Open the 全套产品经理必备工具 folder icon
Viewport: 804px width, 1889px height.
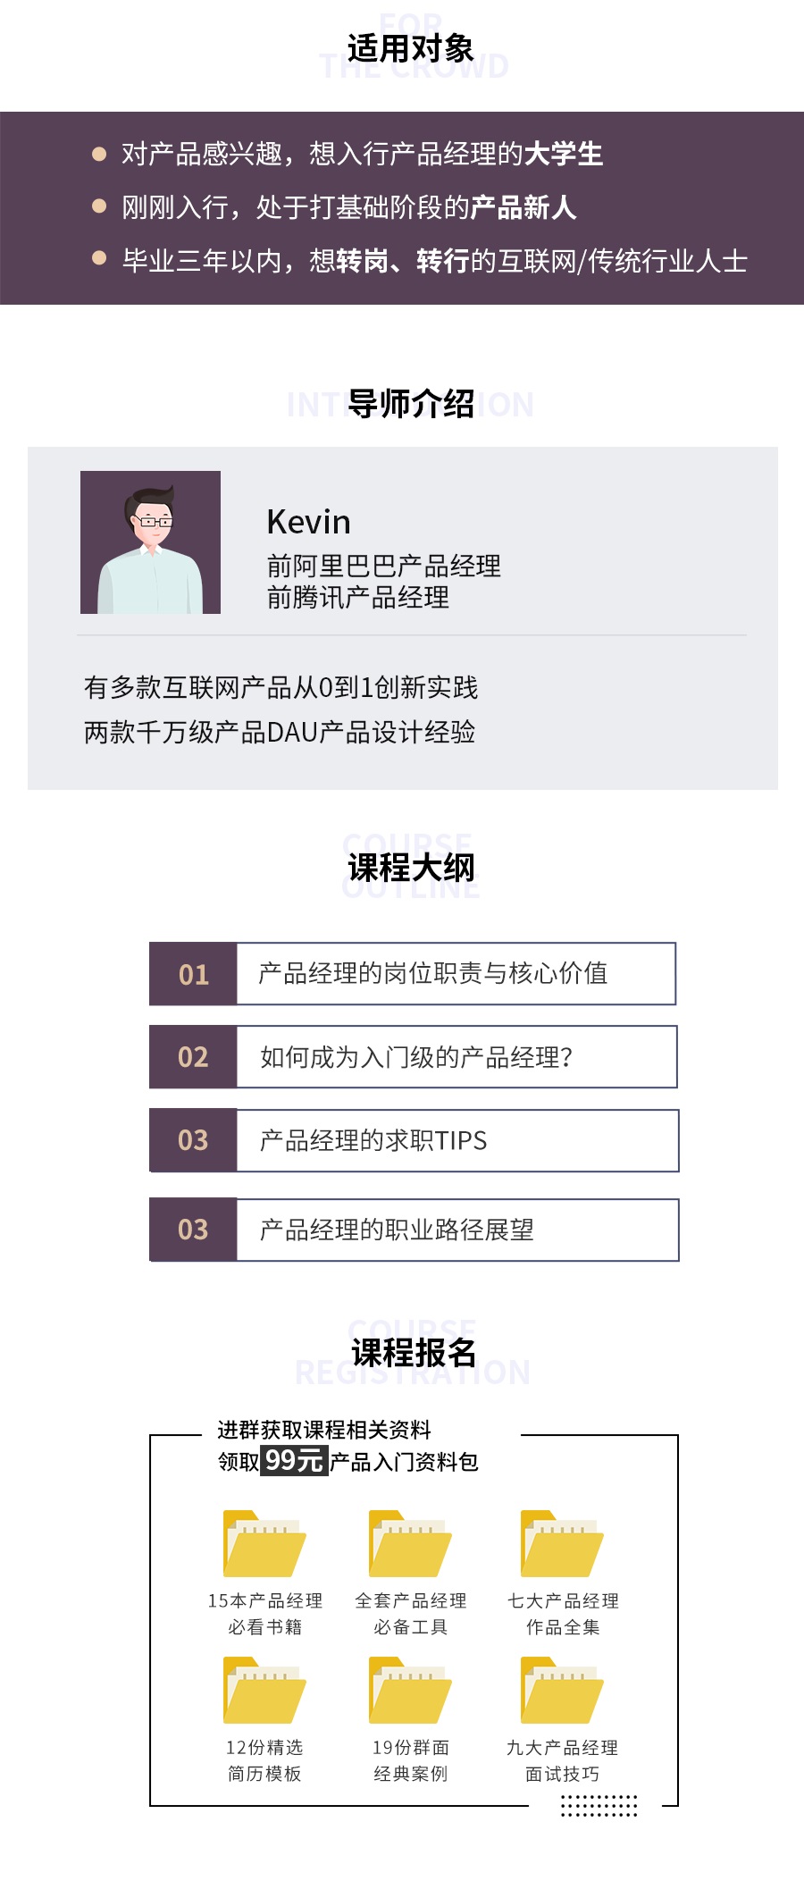pos(410,1543)
